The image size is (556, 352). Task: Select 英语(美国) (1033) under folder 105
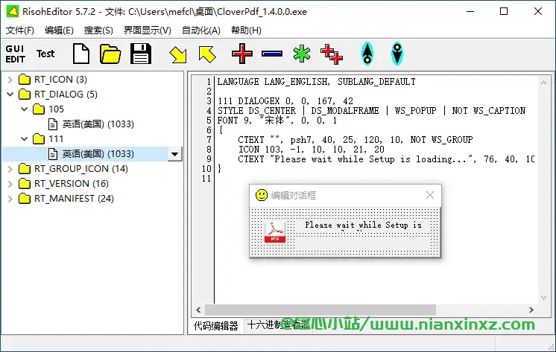[98, 124]
